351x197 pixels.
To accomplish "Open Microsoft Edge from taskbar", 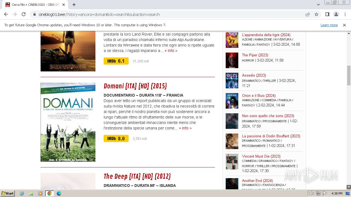I will coord(59,193).
